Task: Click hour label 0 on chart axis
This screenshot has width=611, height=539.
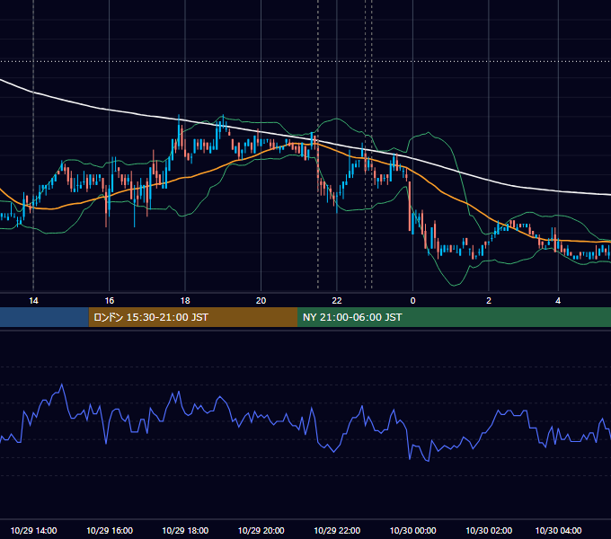Action: 412,301
